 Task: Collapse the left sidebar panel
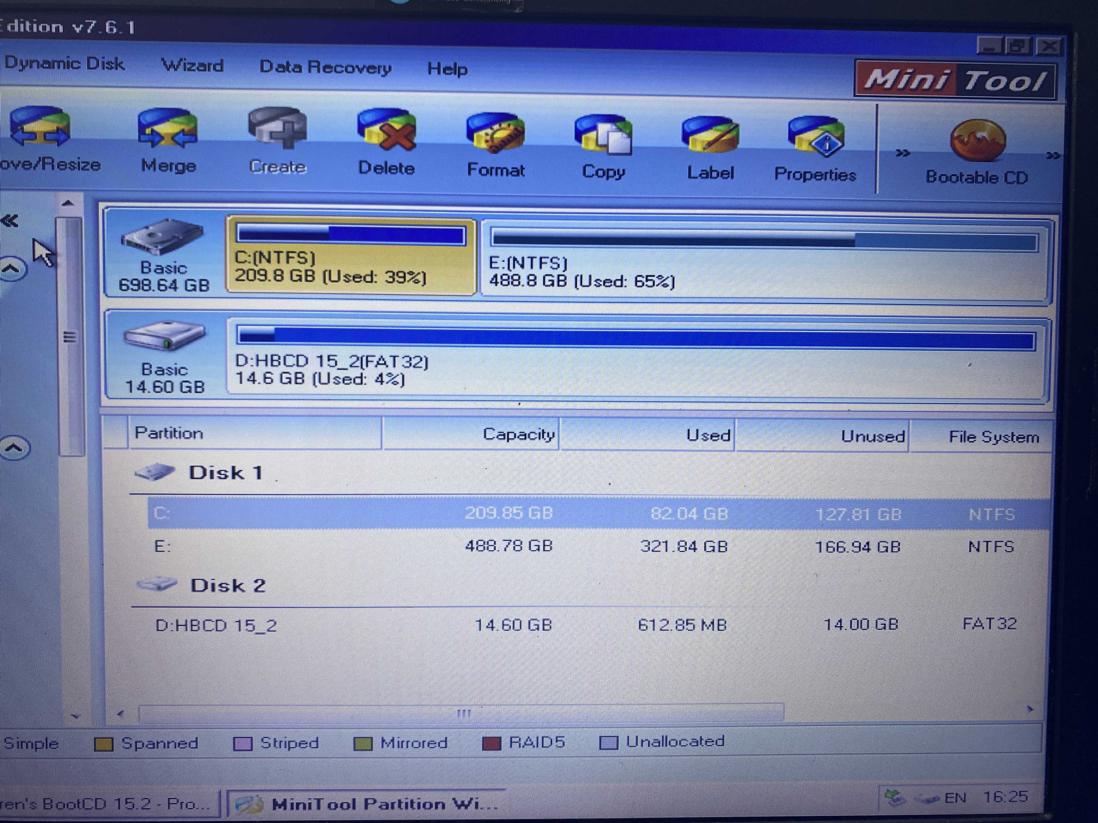[10, 221]
